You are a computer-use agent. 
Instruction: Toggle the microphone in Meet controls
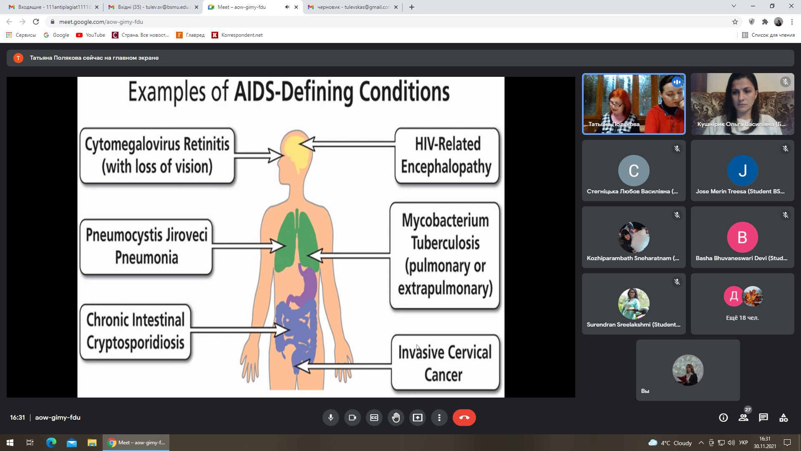pyautogui.click(x=330, y=418)
